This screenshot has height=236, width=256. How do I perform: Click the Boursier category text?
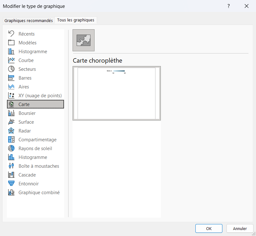[x=27, y=113]
